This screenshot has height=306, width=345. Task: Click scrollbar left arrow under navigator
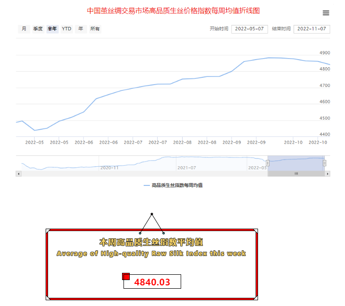(x=19, y=174)
